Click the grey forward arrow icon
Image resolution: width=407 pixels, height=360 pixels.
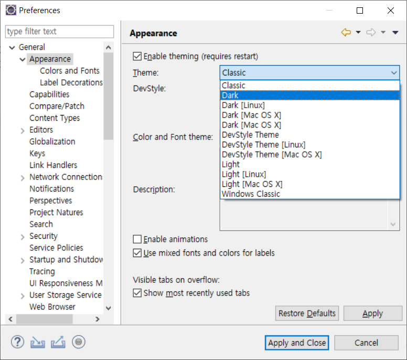371,33
